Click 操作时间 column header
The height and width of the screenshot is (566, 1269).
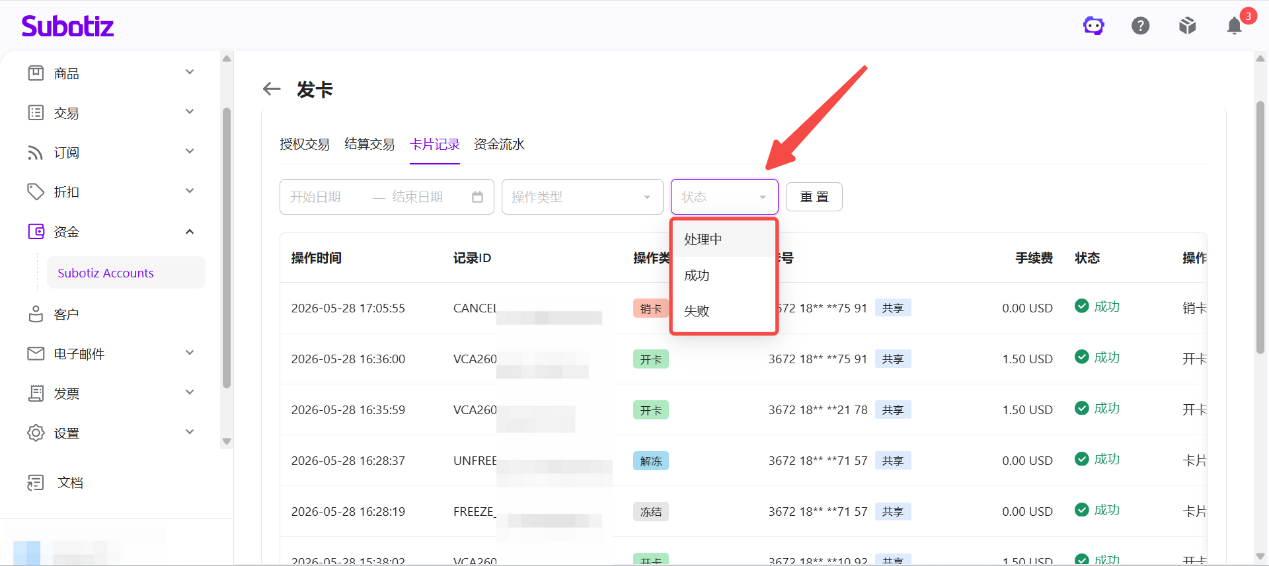coord(317,258)
